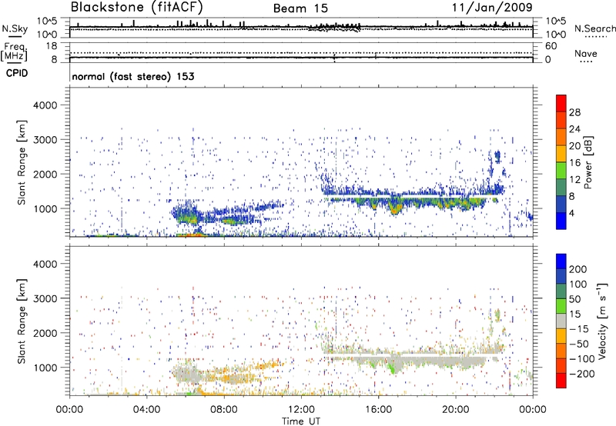Click the '16:00' time axis tick label
Screen dimensions: 616x426
point(378,410)
